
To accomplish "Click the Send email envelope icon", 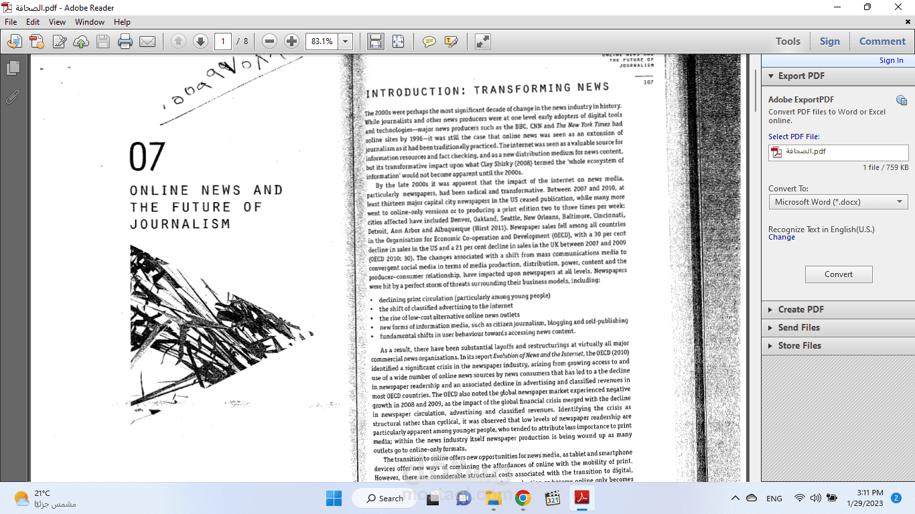I will (147, 41).
